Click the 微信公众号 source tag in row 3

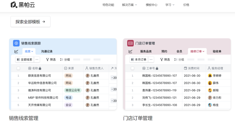[73, 90]
